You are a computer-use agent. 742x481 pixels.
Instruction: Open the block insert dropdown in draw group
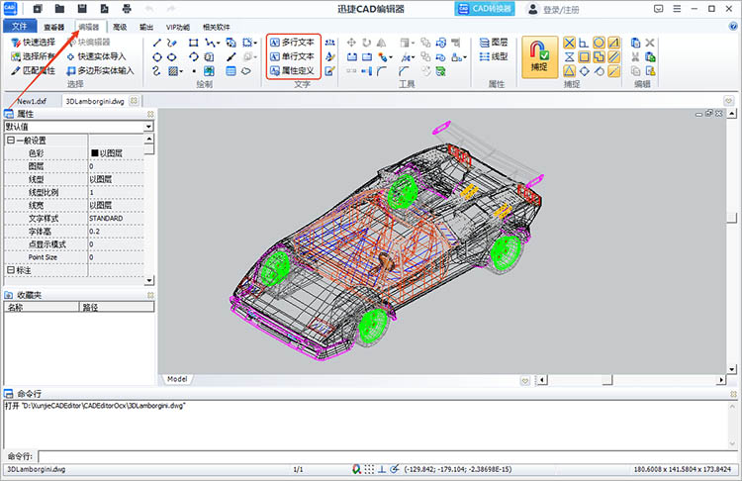pos(255,44)
